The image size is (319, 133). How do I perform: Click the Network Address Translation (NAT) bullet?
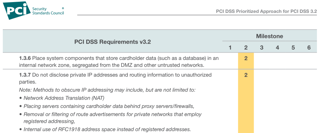62,98
